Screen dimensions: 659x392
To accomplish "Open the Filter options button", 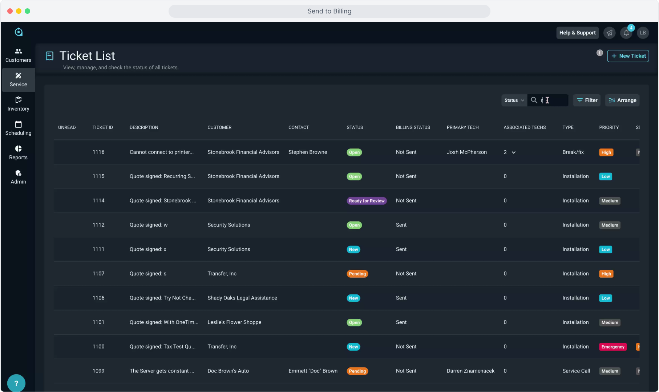I will pyautogui.click(x=587, y=100).
